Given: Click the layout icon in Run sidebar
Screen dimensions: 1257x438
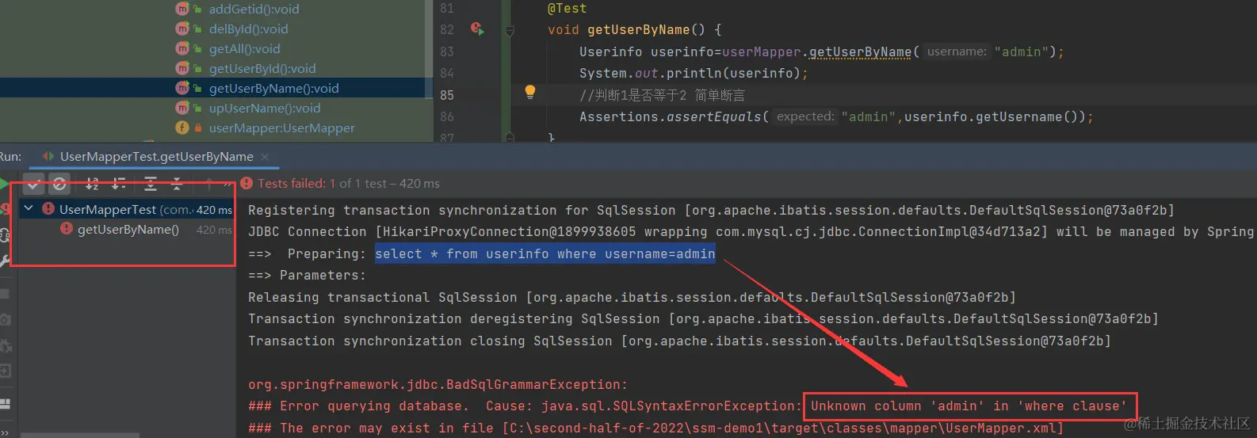Looking at the screenshot, I should 4,403.
